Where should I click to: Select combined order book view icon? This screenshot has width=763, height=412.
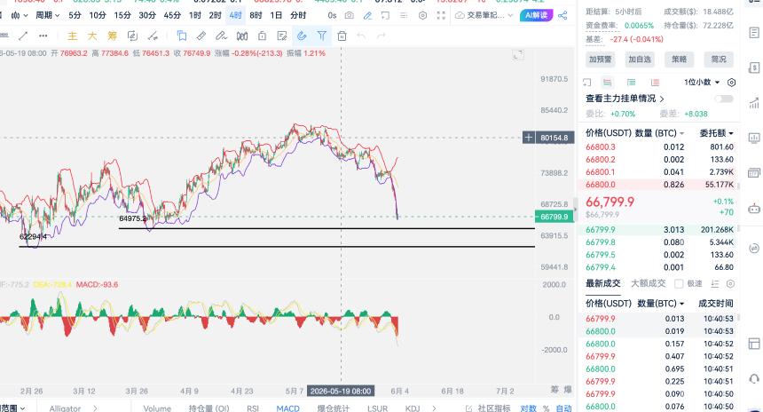tap(607, 83)
